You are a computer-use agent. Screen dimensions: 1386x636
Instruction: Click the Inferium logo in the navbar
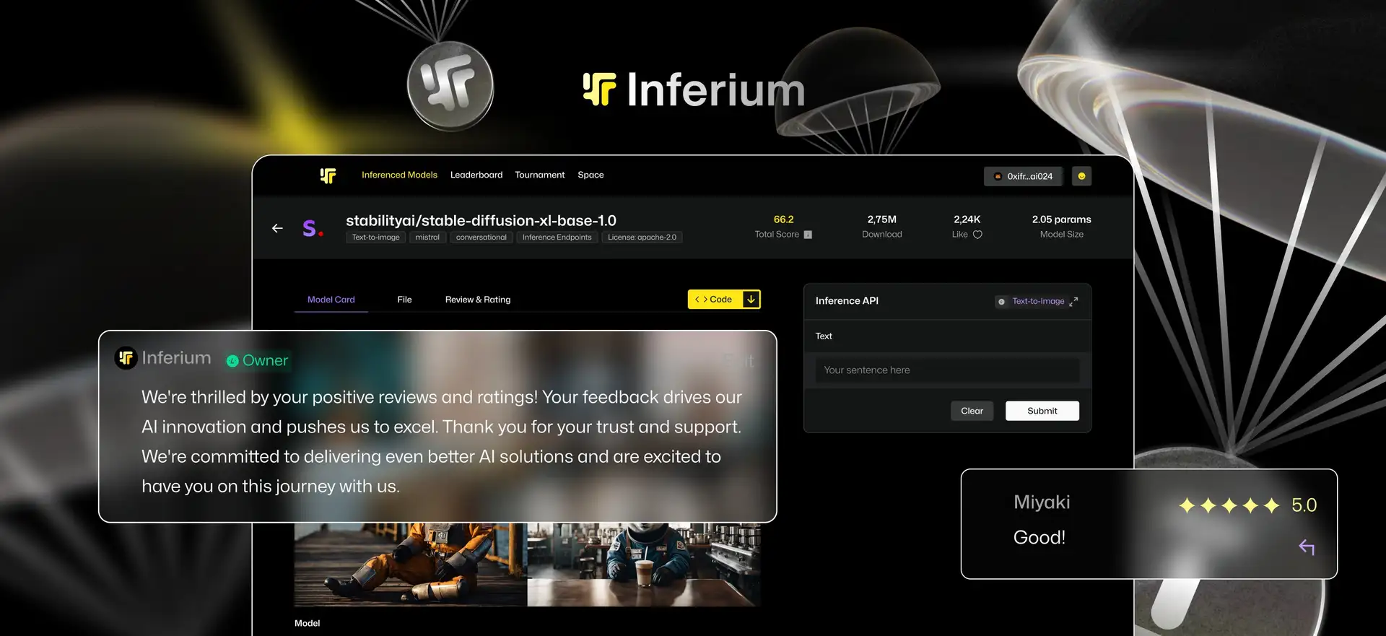pyautogui.click(x=328, y=175)
